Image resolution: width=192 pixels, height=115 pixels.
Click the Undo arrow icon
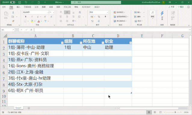pyautogui.click(x=26, y=2)
